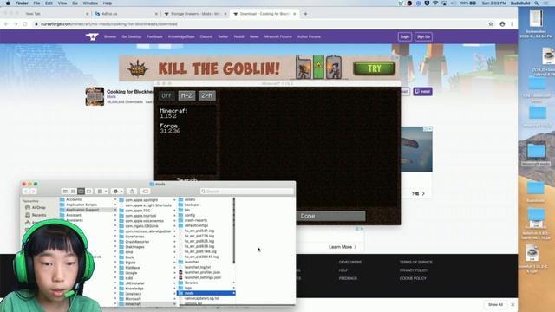
Task: Expand the libraries folder arrow
Action: point(233,283)
